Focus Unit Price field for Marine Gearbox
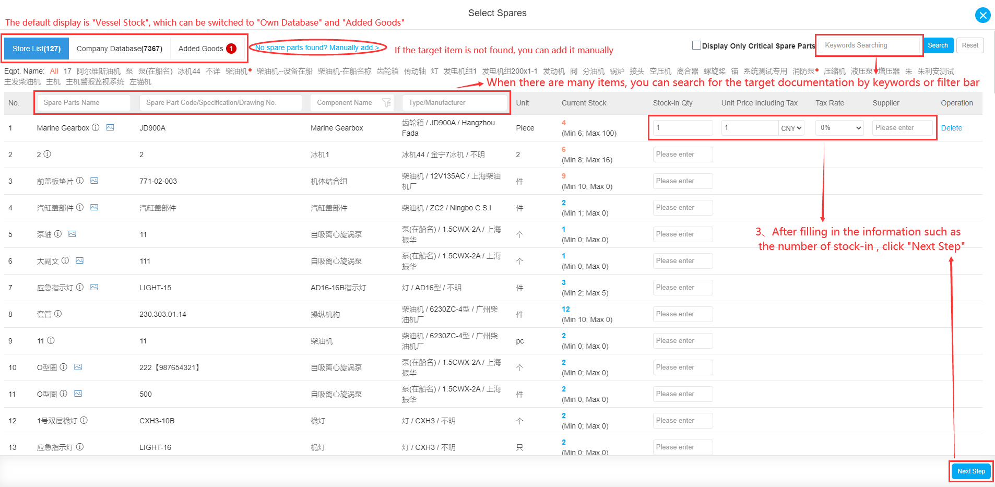Image resolution: width=995 pixels, height=487 pixels. coord(750,128)
